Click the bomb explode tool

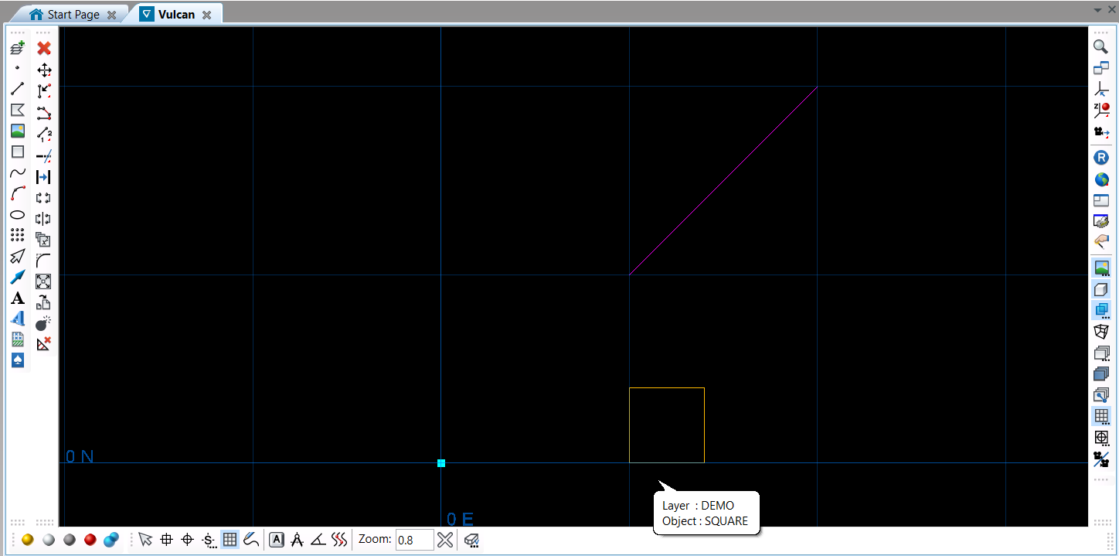pos(44,323)
